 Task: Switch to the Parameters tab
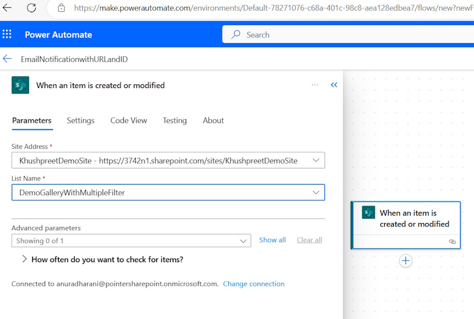32,120
